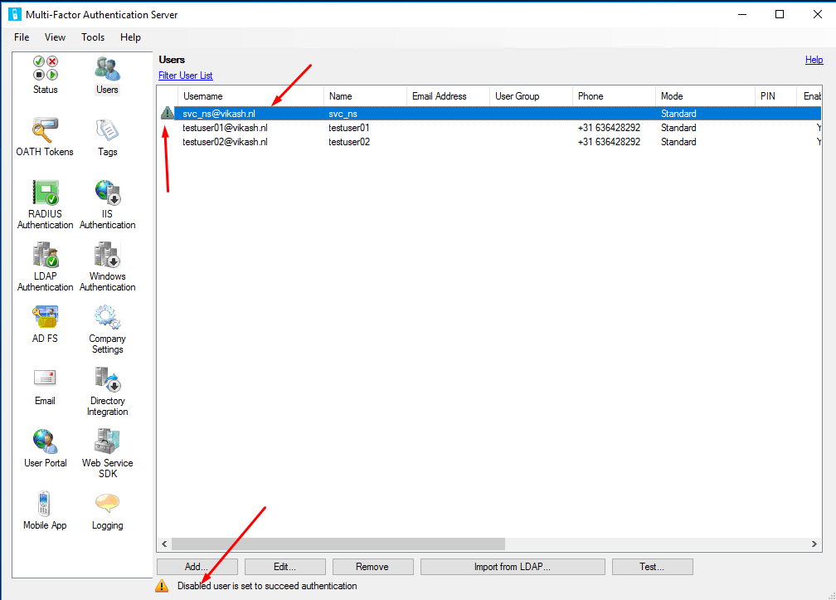
Task: Select the Users sidebar icon
Action: (x=107, y=68)
